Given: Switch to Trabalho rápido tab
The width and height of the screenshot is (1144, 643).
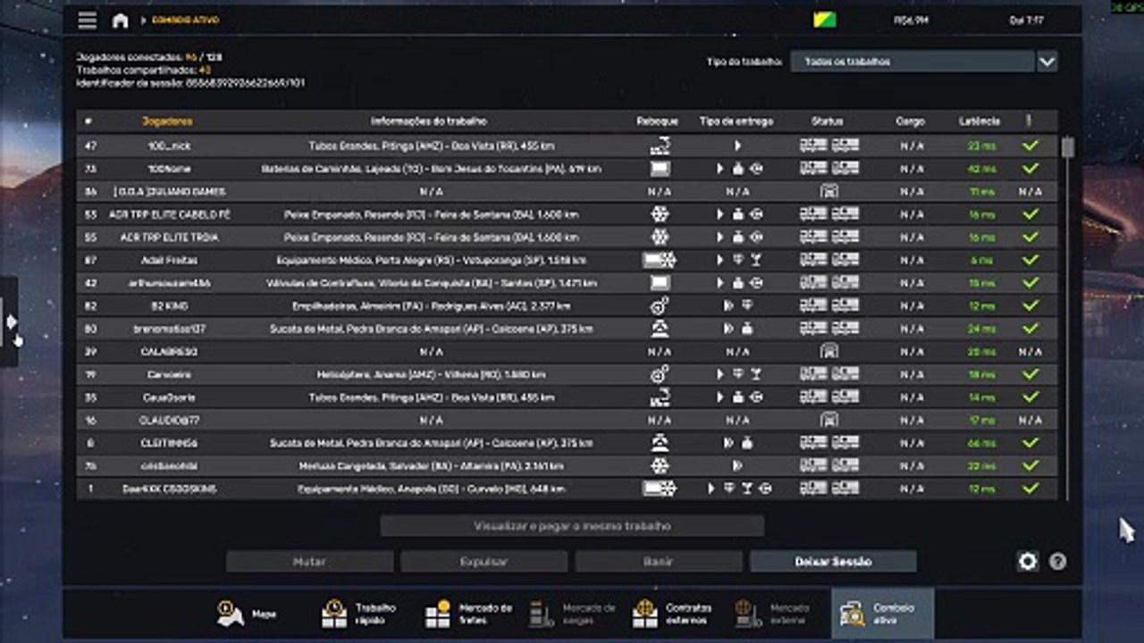Looking at the screenshot, I should pos(359,614).
